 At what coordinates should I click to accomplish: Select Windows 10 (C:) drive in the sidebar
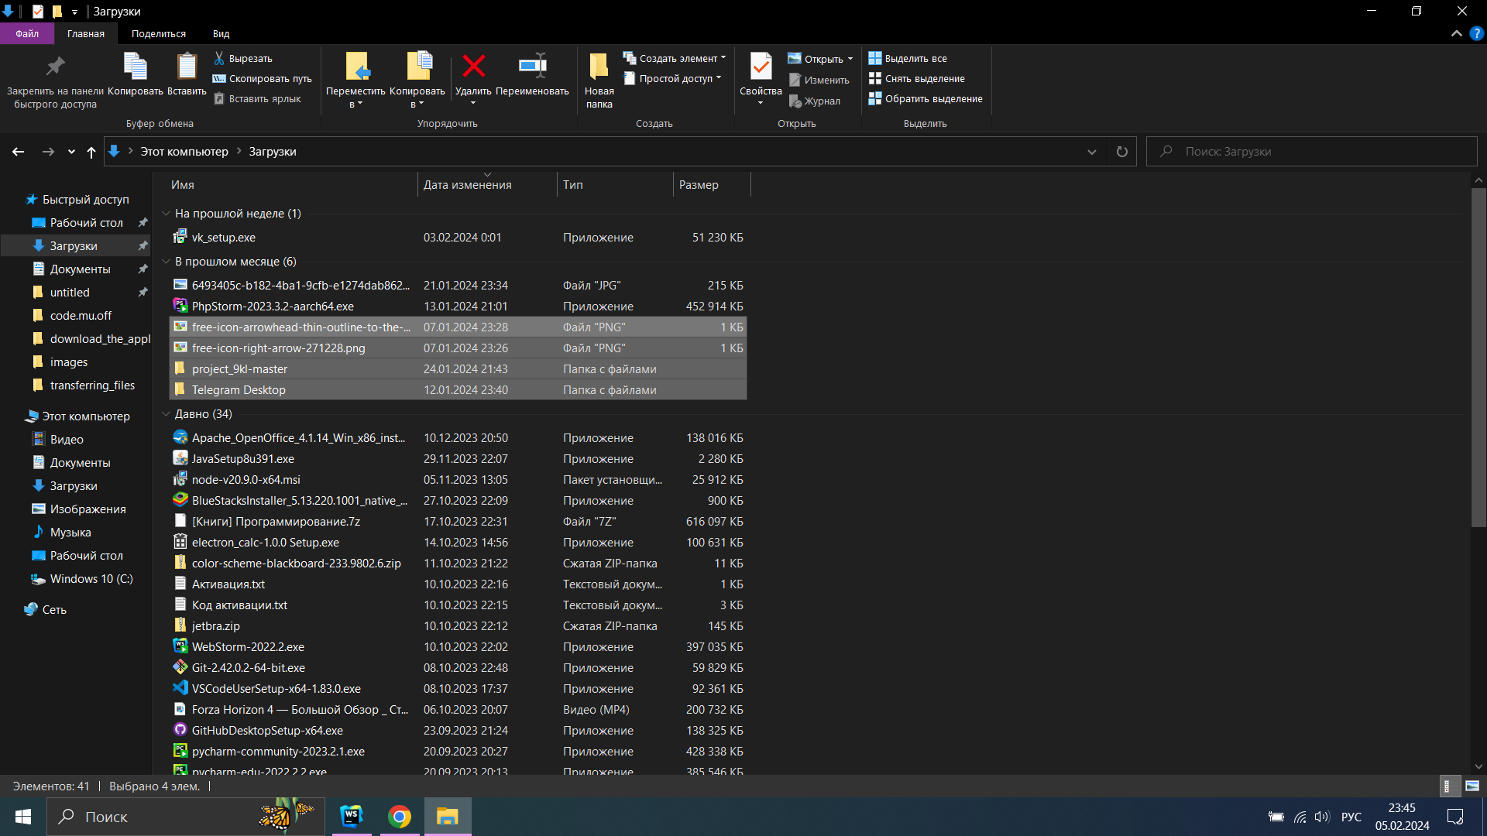pos(91,579)
